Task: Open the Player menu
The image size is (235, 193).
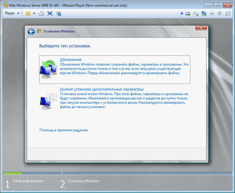Action: point(12,13)
